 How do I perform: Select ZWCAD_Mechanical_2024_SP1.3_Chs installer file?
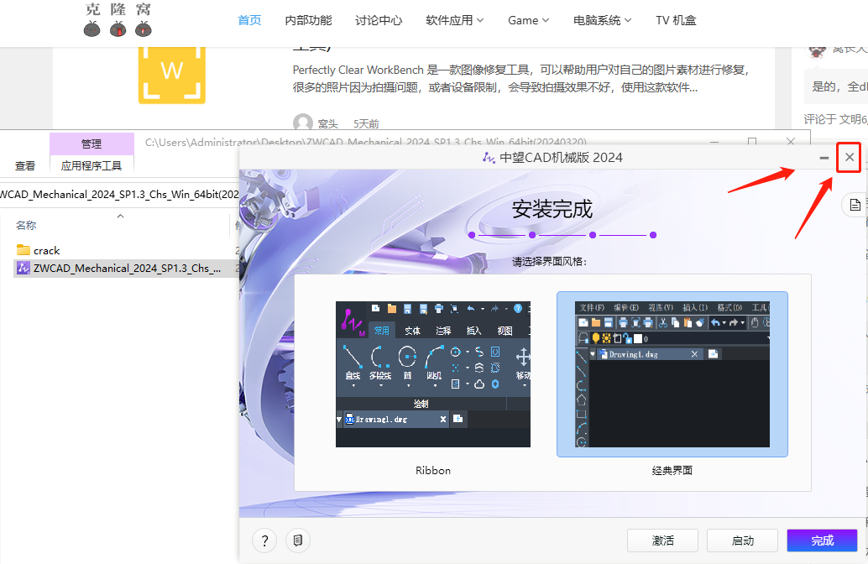[x=128, y=269]
